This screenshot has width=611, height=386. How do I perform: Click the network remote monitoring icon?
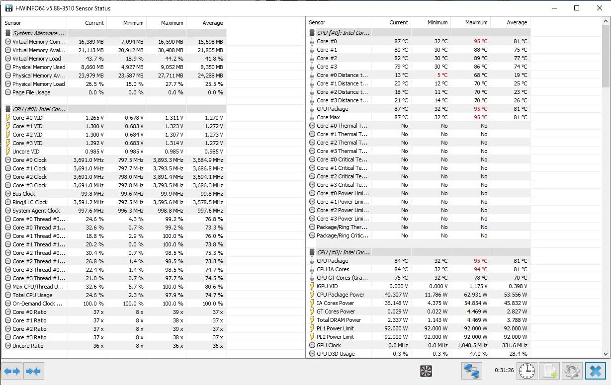tap(470, 371)
